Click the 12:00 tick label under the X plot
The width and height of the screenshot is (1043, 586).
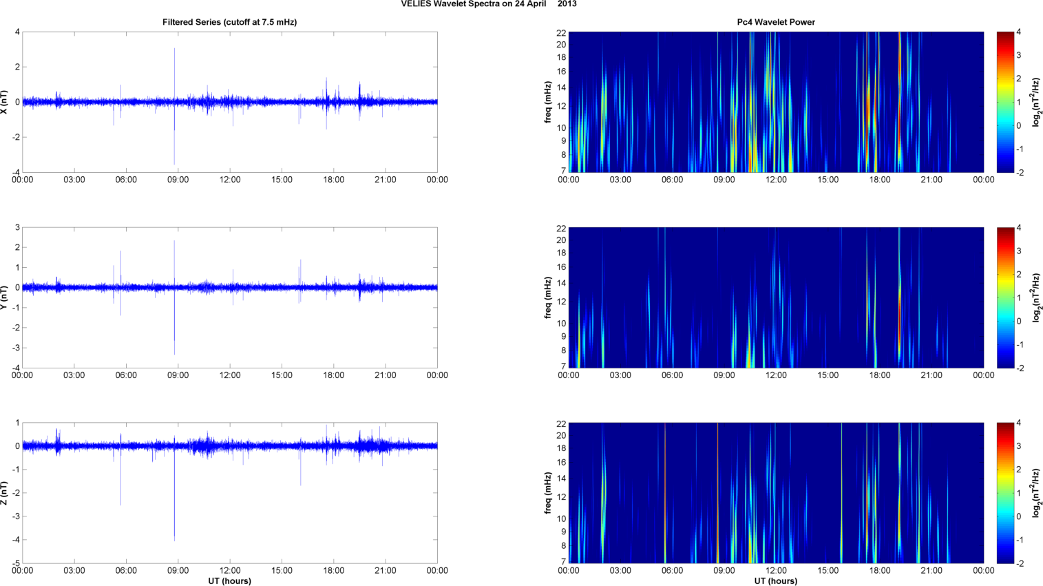tap(230, 180)
